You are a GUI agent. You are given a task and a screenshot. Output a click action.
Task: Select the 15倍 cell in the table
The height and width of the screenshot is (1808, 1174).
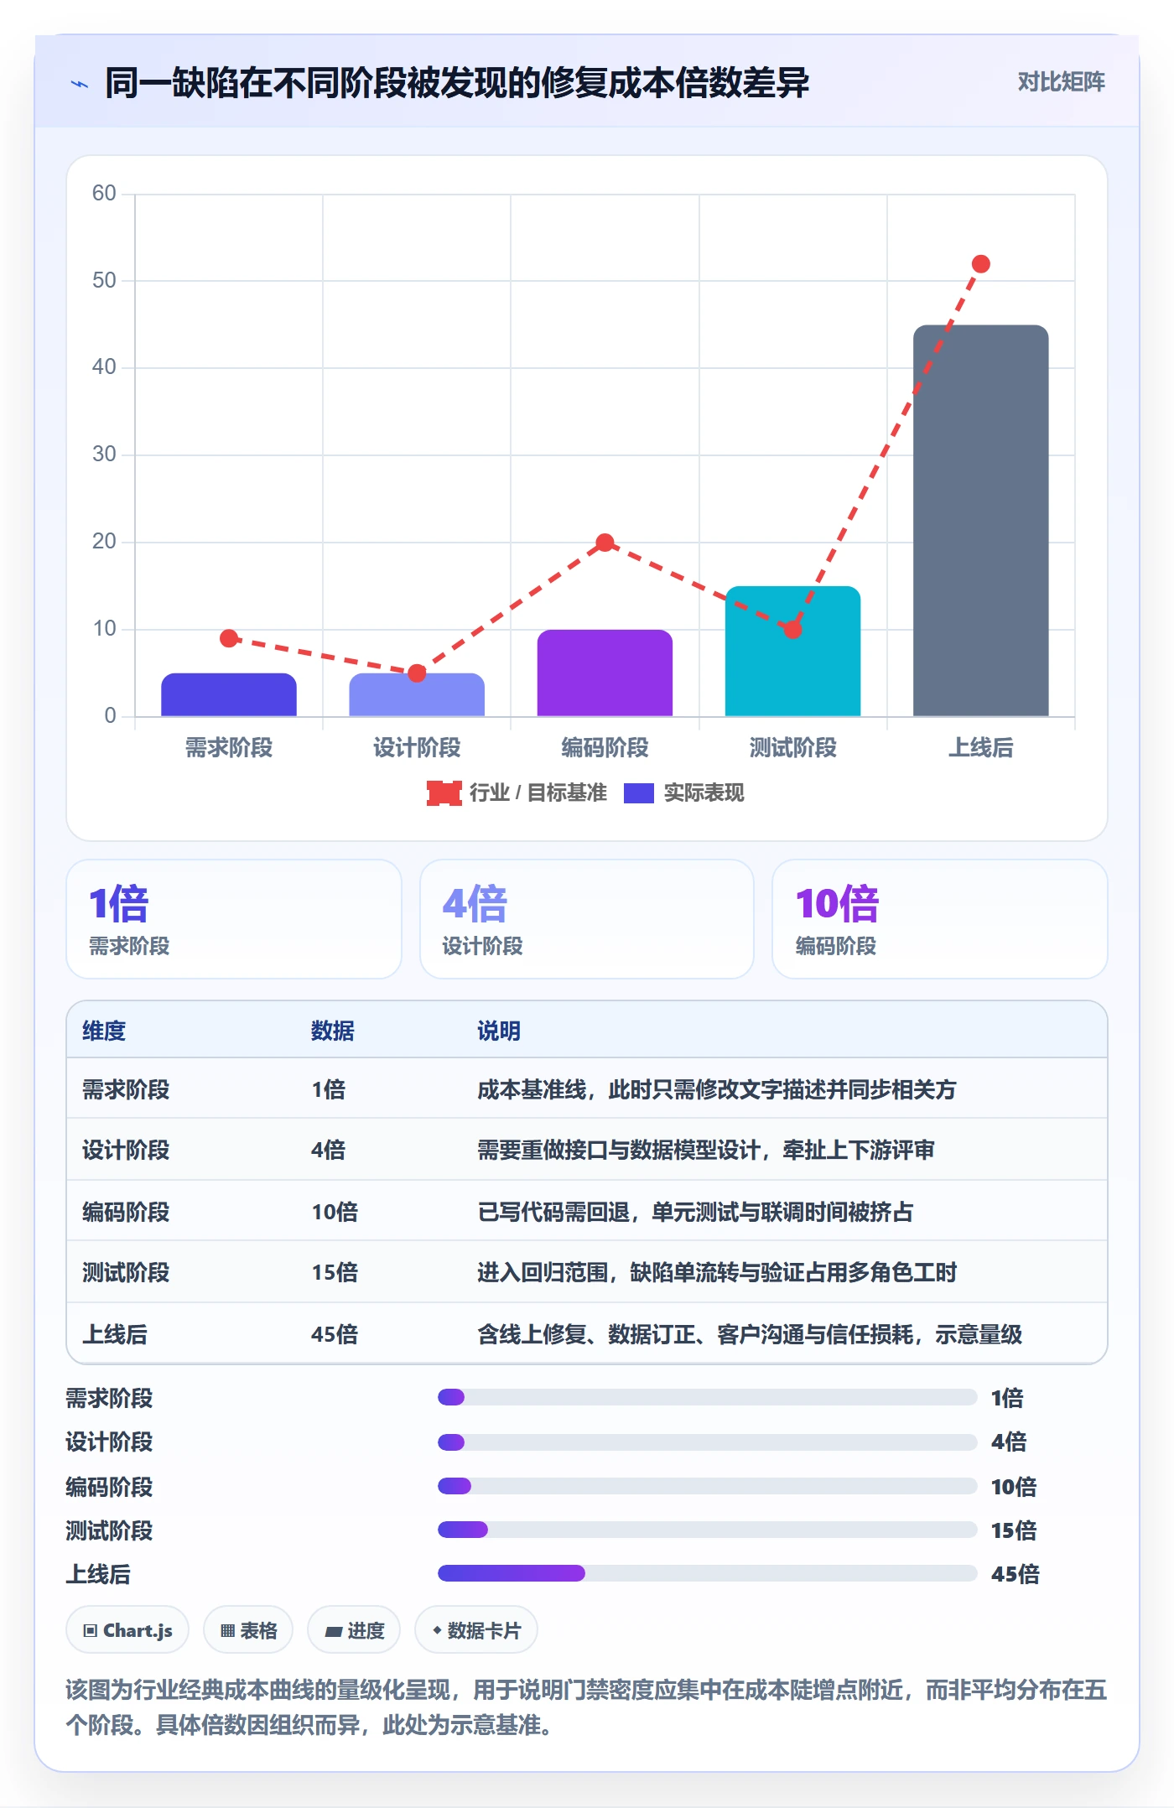pyautogui.click(x=335, y=1272)
